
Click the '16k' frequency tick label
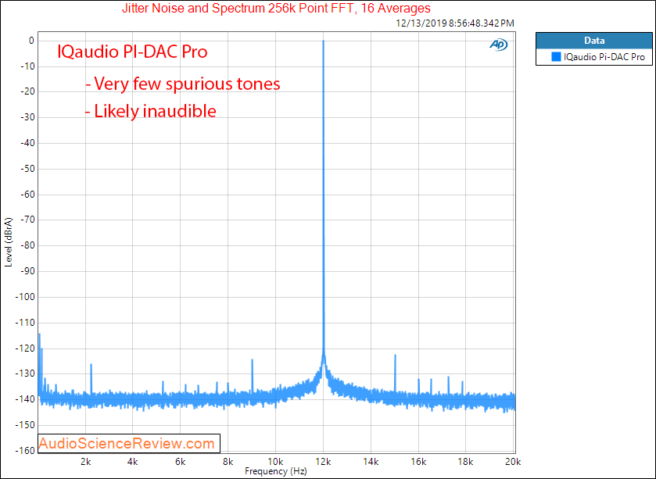click(x=418, y=462)
